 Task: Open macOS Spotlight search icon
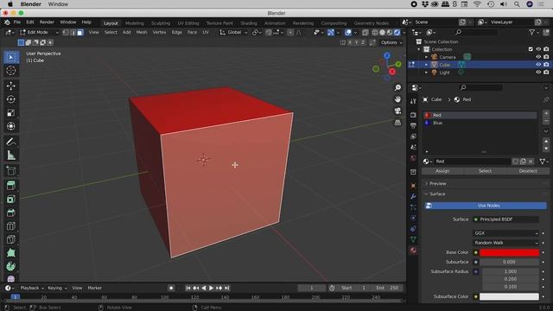(x=517, y=4)
